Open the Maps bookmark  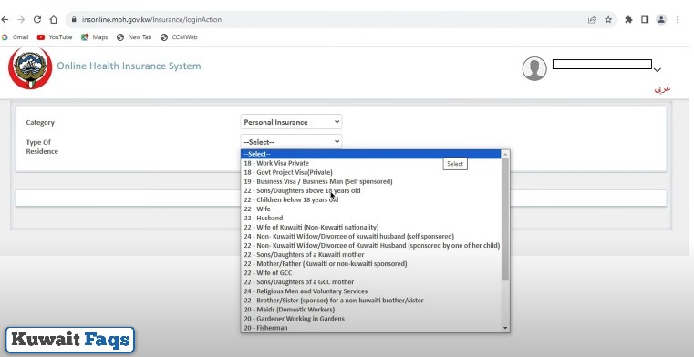94,37
